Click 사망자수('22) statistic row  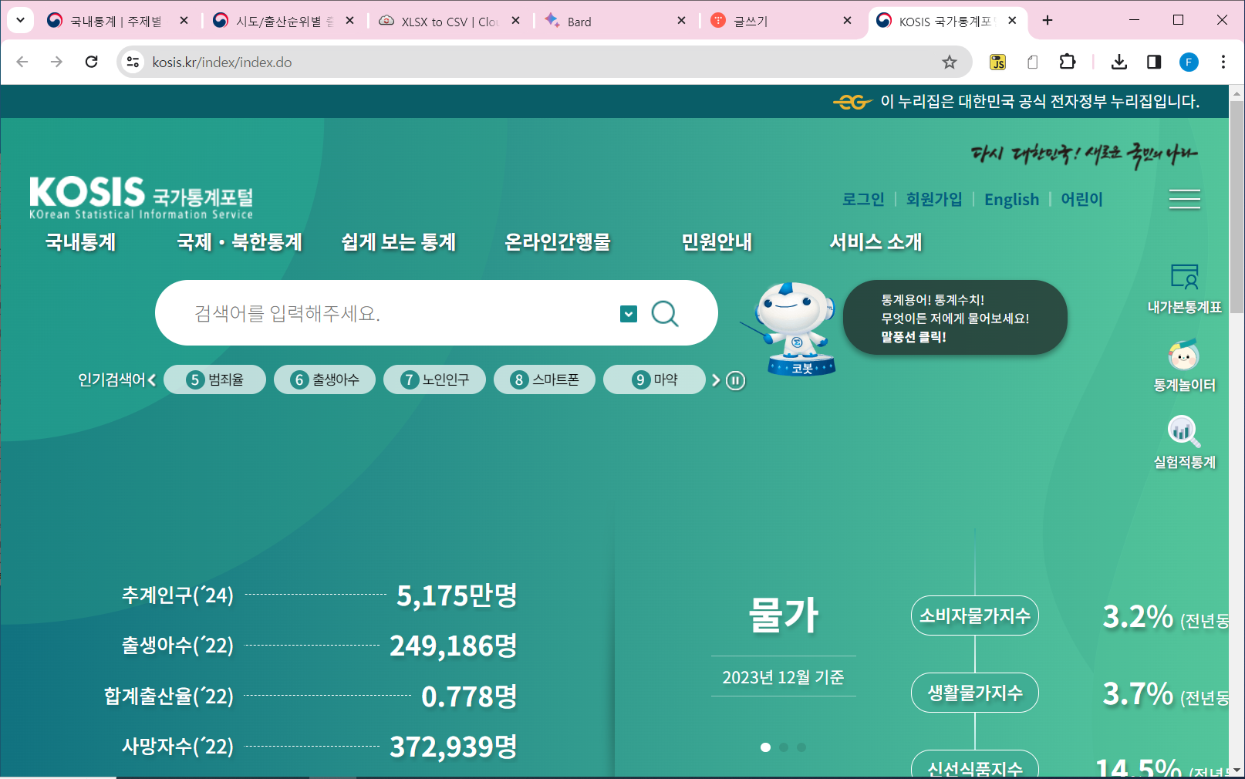point(319,746)
